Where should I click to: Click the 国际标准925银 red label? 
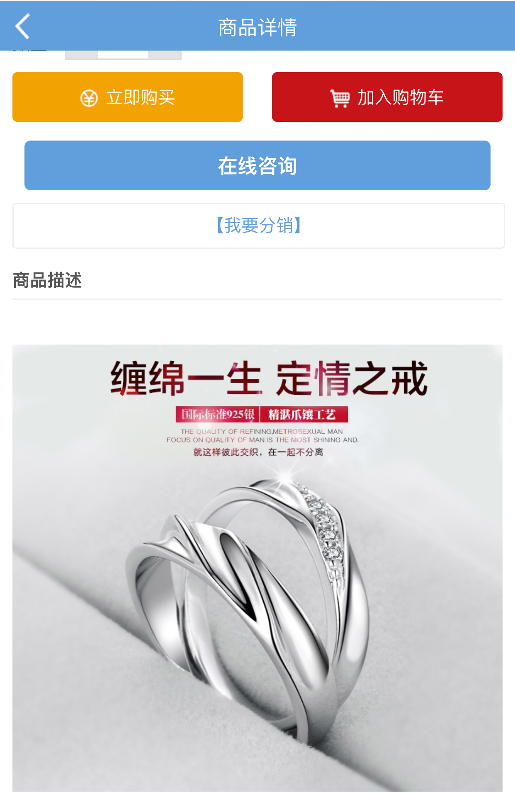(218, 414)
